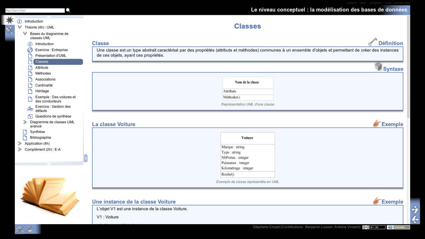Open the tools icon below the compass
Viewport: 425px width, 239px height.
[10, 30]
